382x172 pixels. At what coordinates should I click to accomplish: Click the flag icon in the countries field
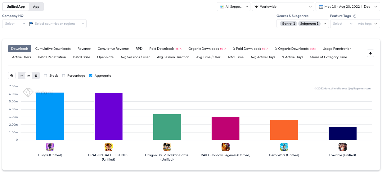(x=31, y=24)
